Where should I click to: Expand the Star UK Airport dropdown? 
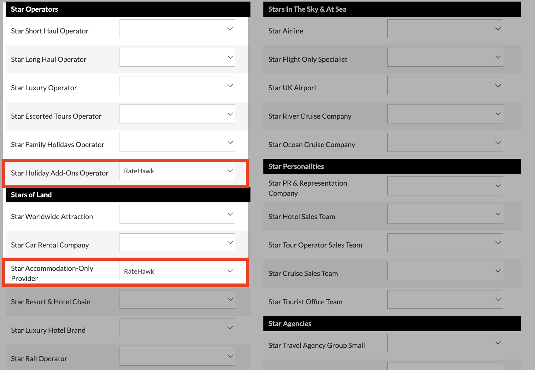click(445, 86)
